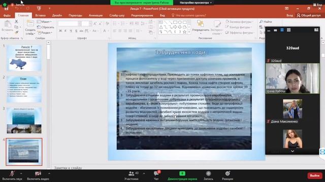Open video options arrow beside Включить видео
This screenshot has height=182, width=325.
49,173
